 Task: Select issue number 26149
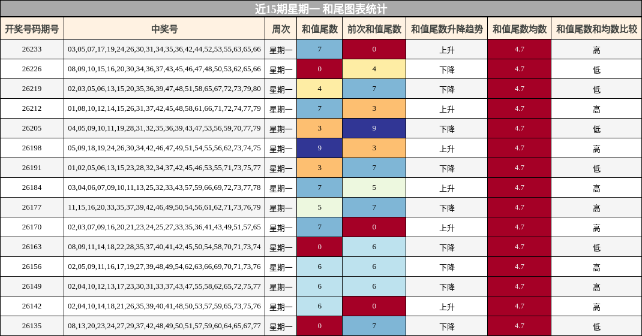point(32,286)
